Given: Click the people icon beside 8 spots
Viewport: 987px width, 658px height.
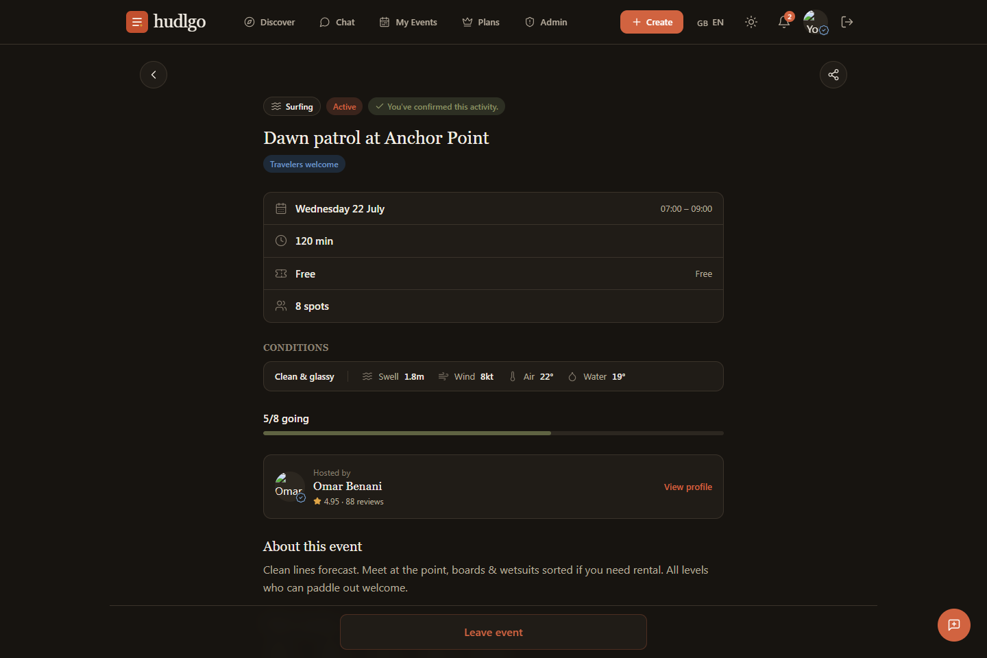Looking at the screenshot, I should (x=281, y=306).
